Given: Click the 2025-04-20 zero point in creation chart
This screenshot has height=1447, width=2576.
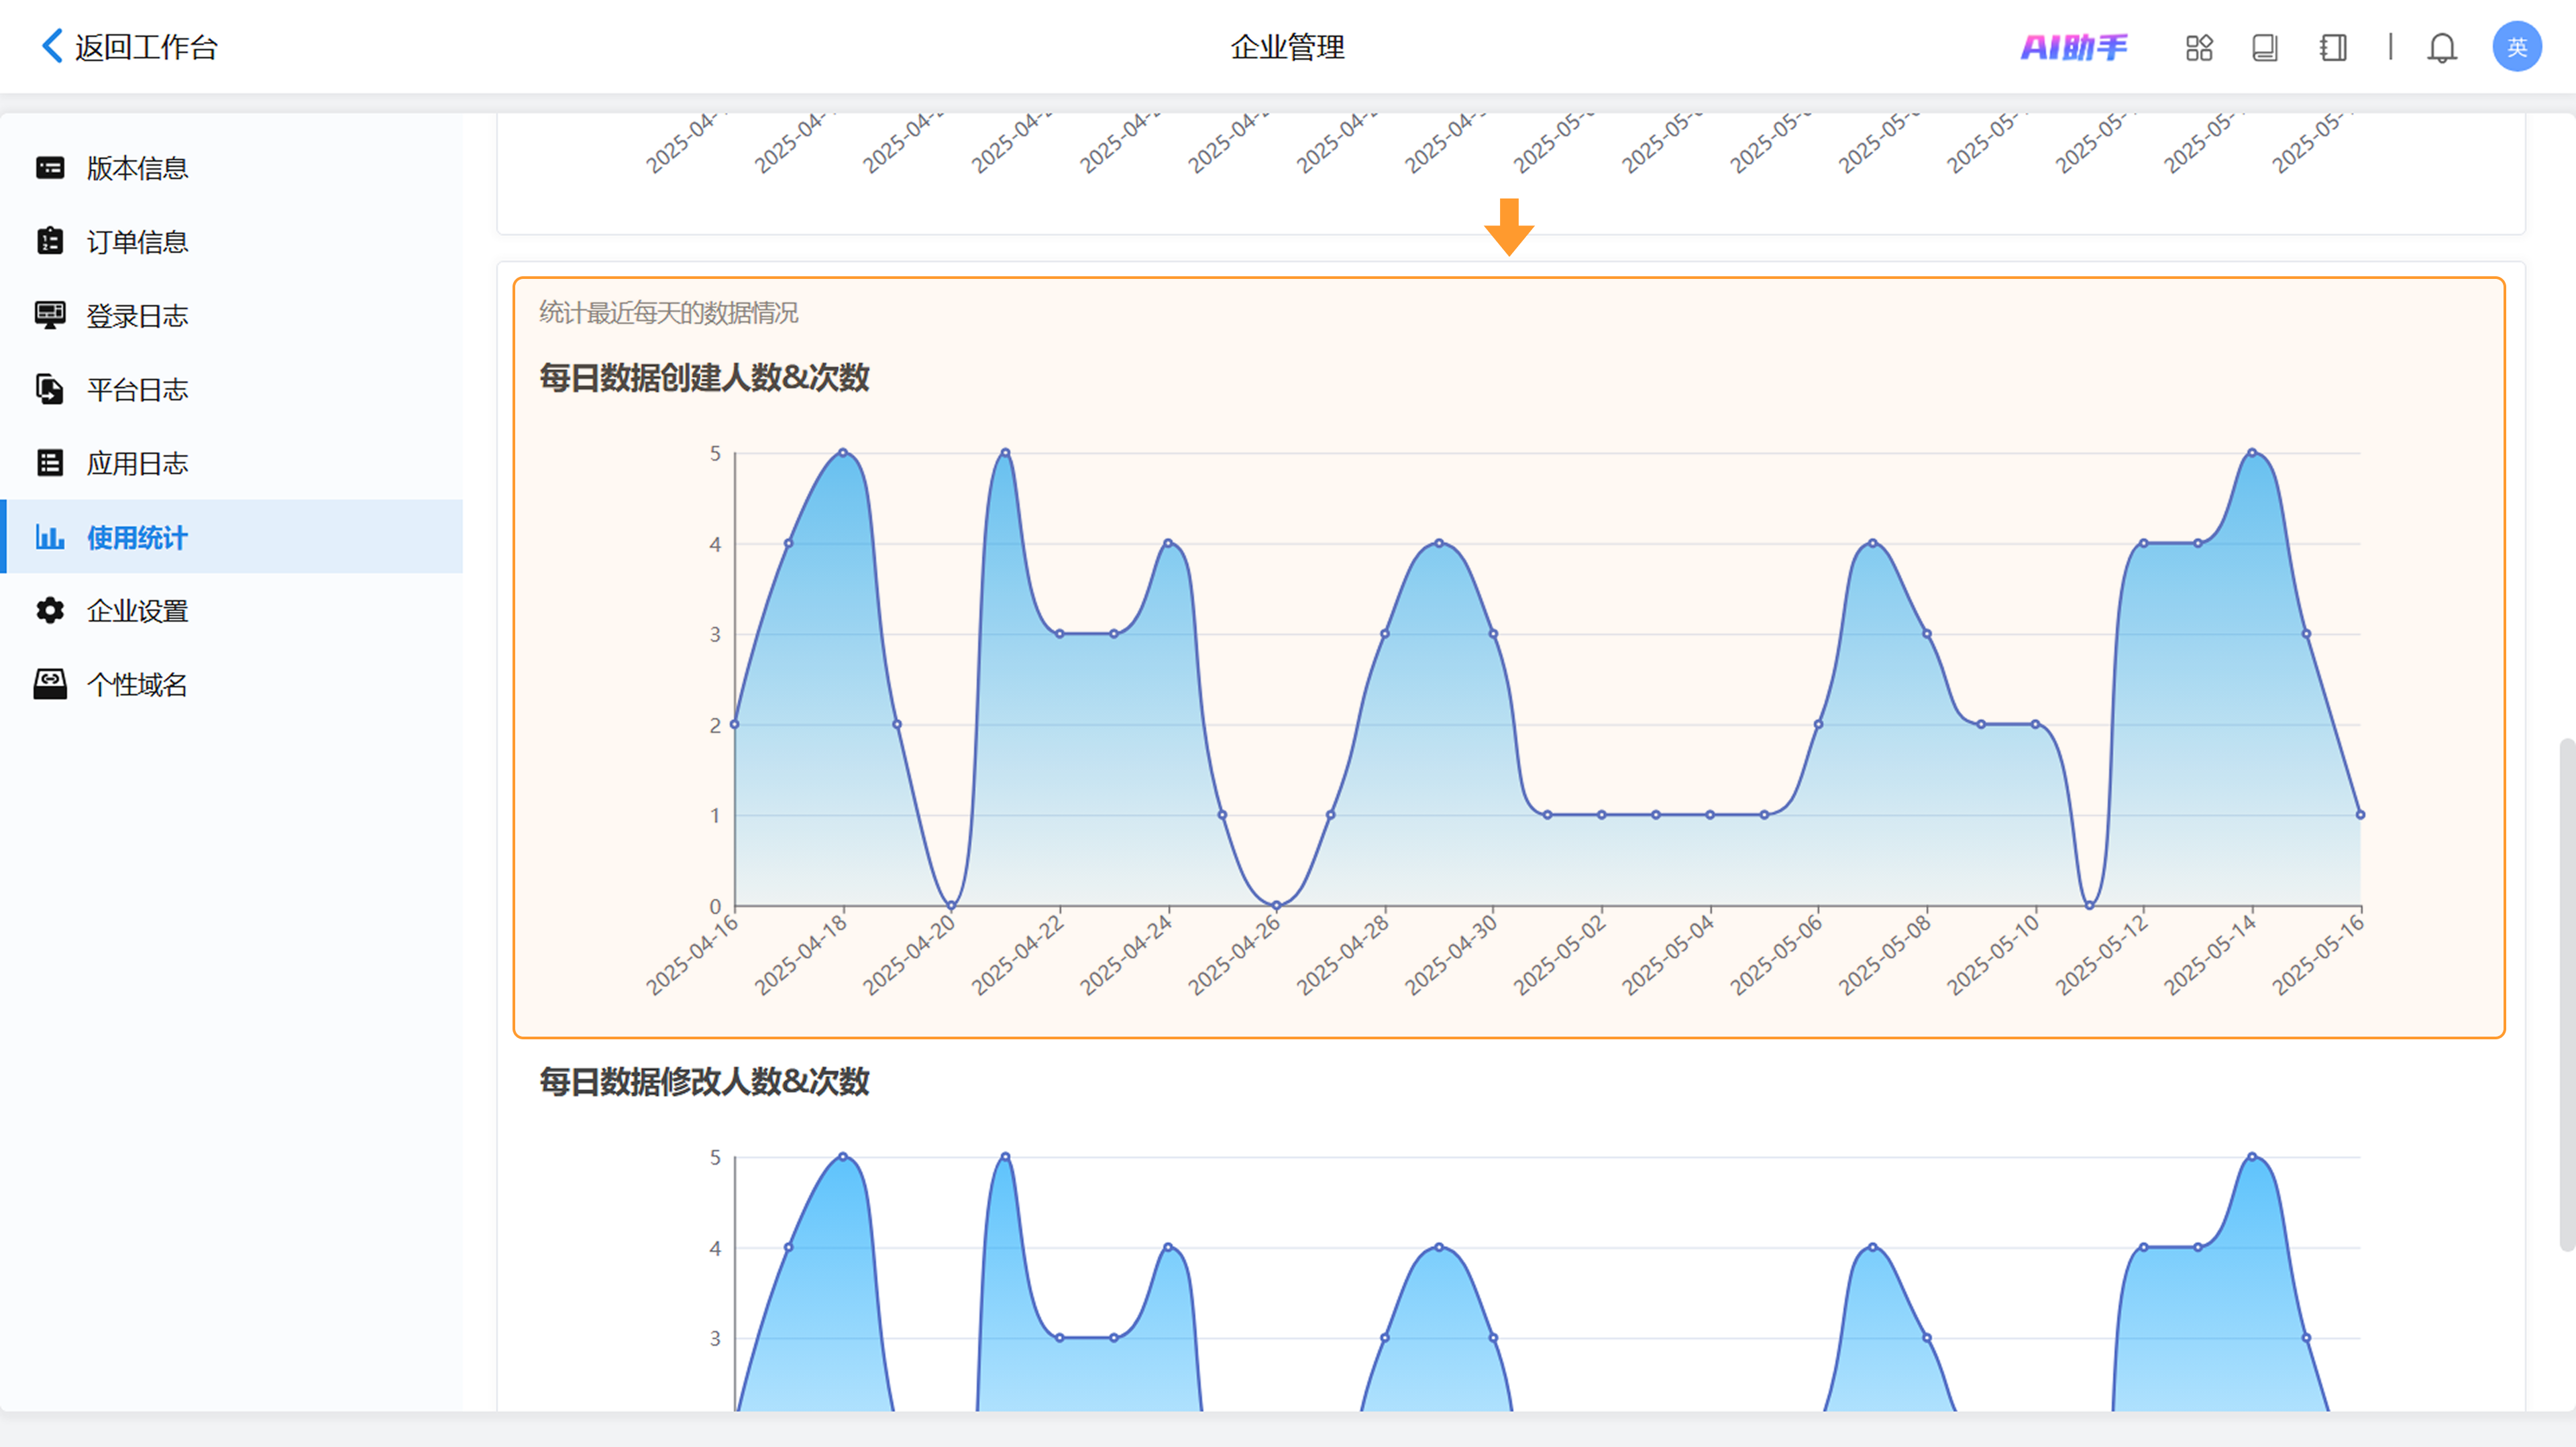Looking at the screenshot, I should (x=951, y=905).
